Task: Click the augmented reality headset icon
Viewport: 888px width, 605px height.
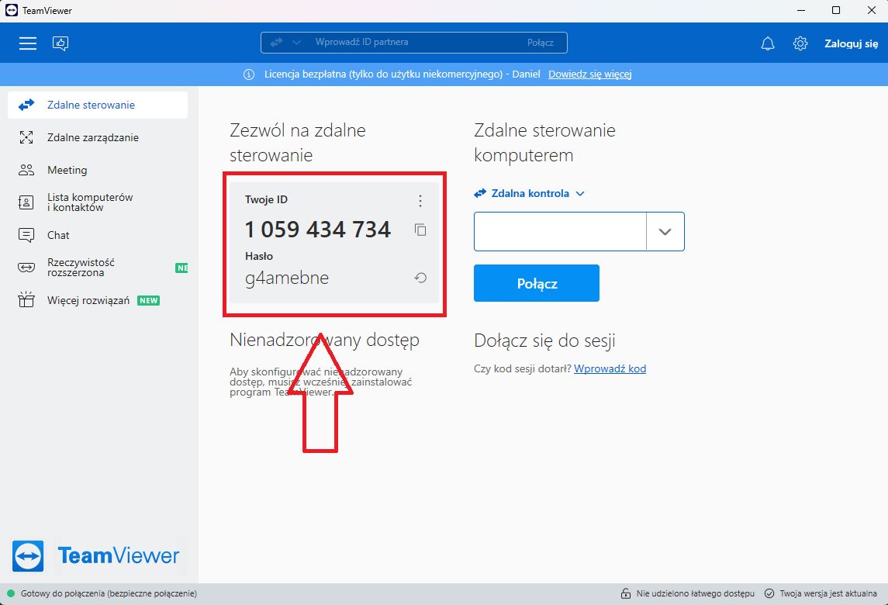Action: (x=26, y=268)
